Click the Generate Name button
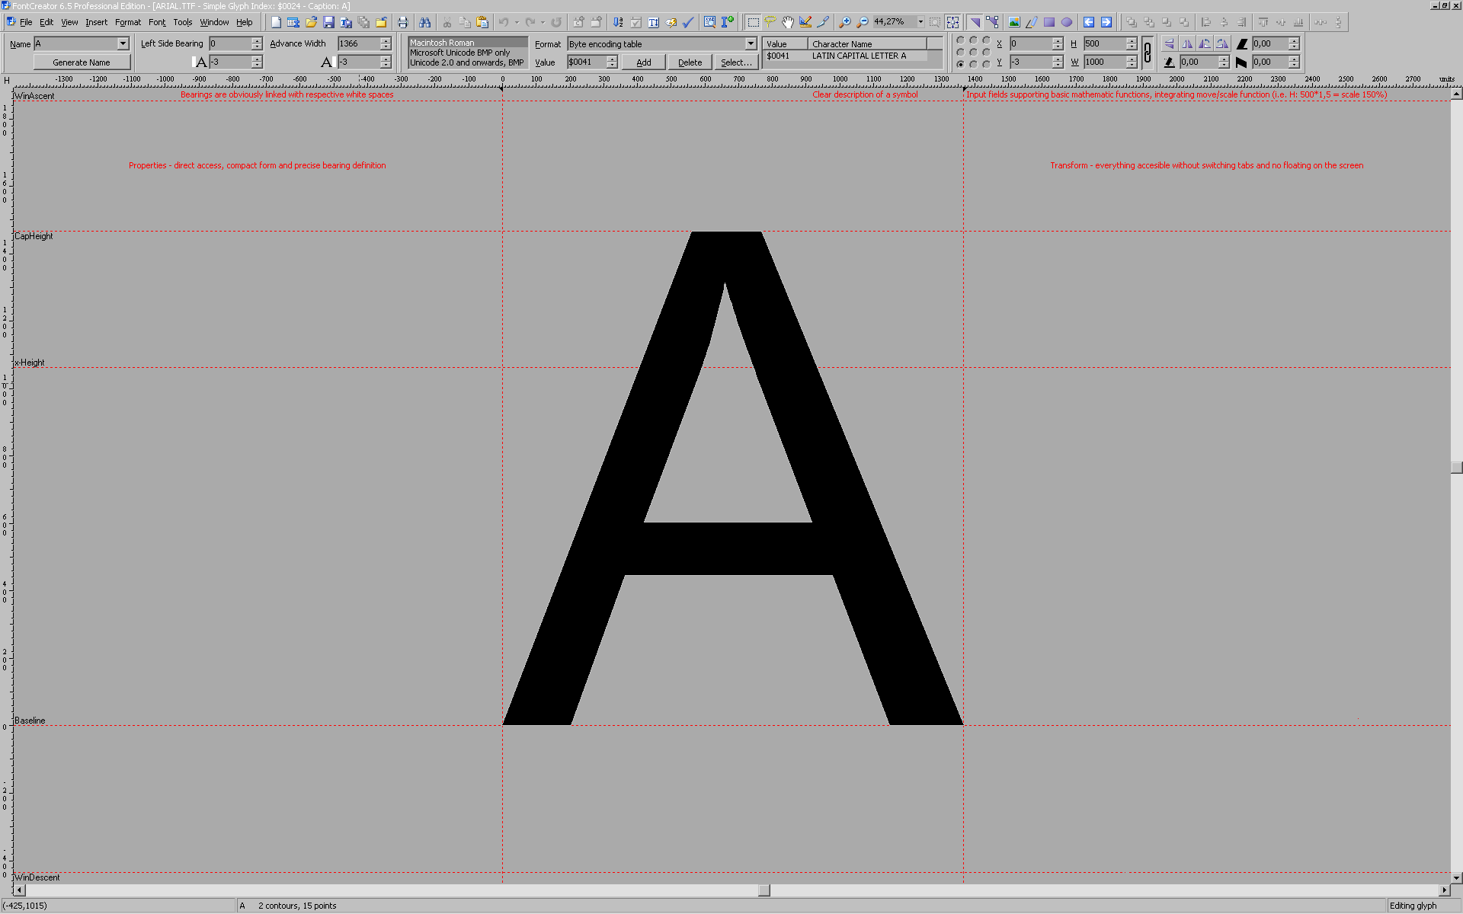The image size is (1463, 914). (83, 61)
